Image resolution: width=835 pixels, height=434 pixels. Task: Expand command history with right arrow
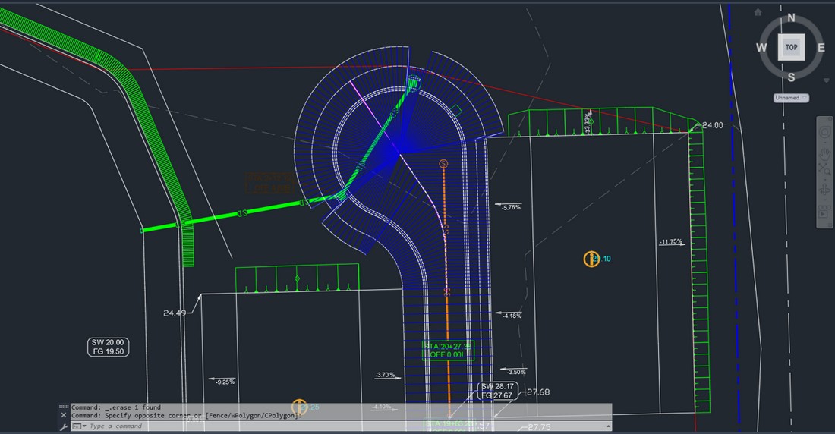(607, 426)
